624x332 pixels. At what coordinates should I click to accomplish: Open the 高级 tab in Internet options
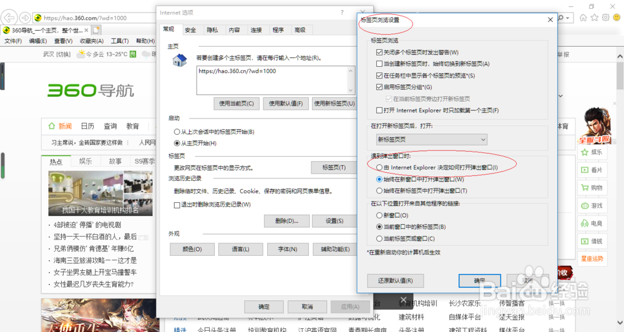click(x=300, y=30)
